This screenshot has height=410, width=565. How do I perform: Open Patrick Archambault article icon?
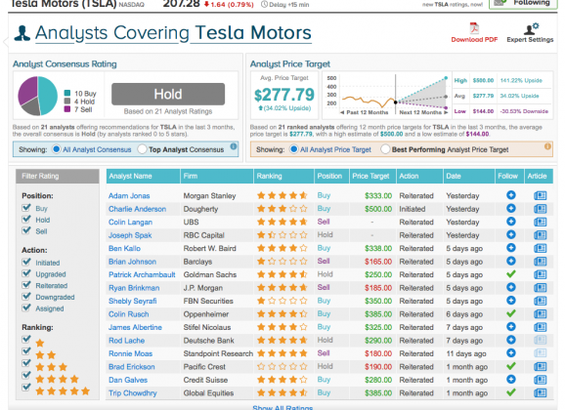(540, 274)
